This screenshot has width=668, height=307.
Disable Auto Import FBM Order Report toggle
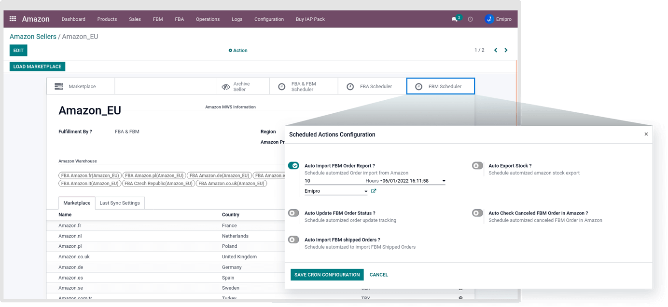click(x=293, y=166)
